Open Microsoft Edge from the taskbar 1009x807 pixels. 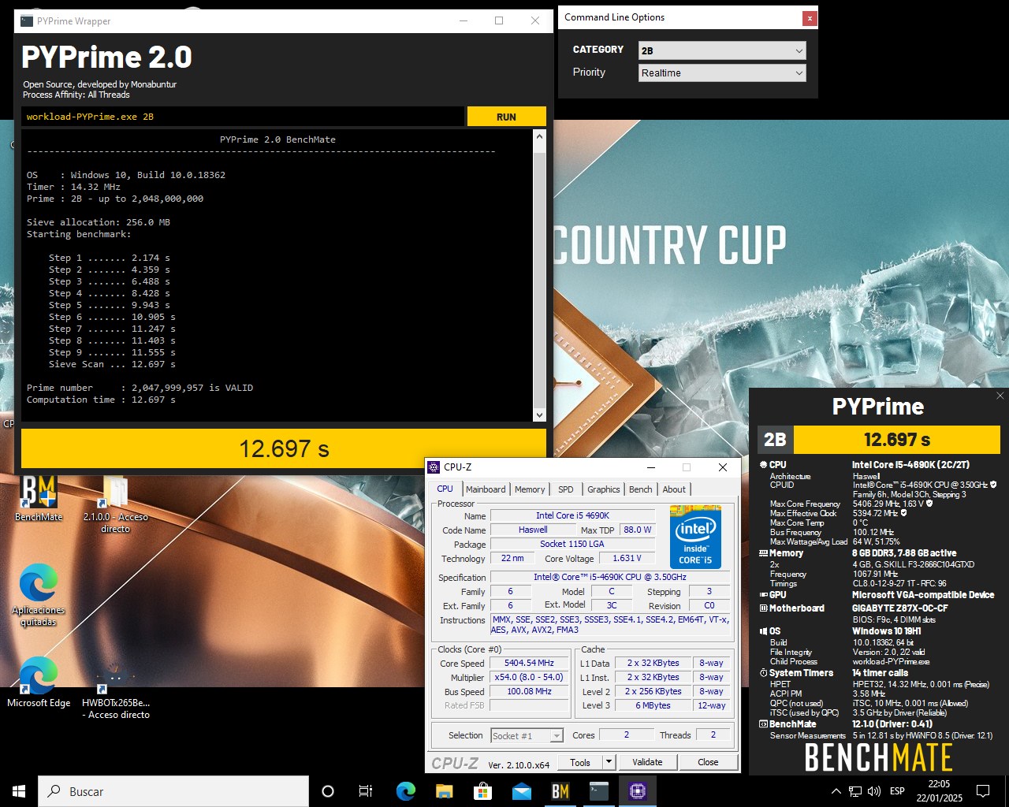(x=405, y=791)
